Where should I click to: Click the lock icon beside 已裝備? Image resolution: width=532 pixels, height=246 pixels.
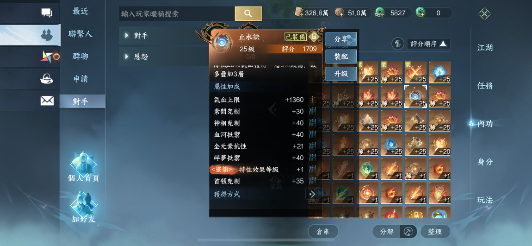coord(312,37)
